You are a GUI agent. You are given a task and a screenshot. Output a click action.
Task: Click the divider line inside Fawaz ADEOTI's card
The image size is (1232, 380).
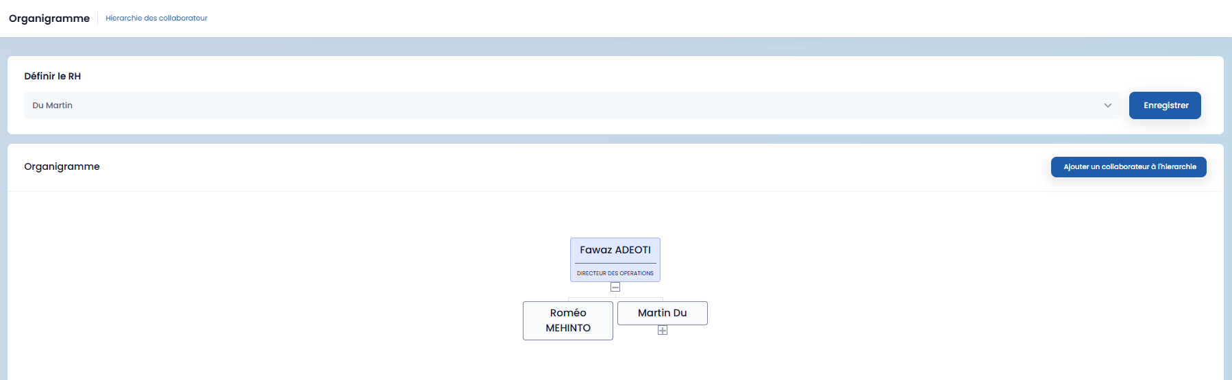tap(615, 263)
